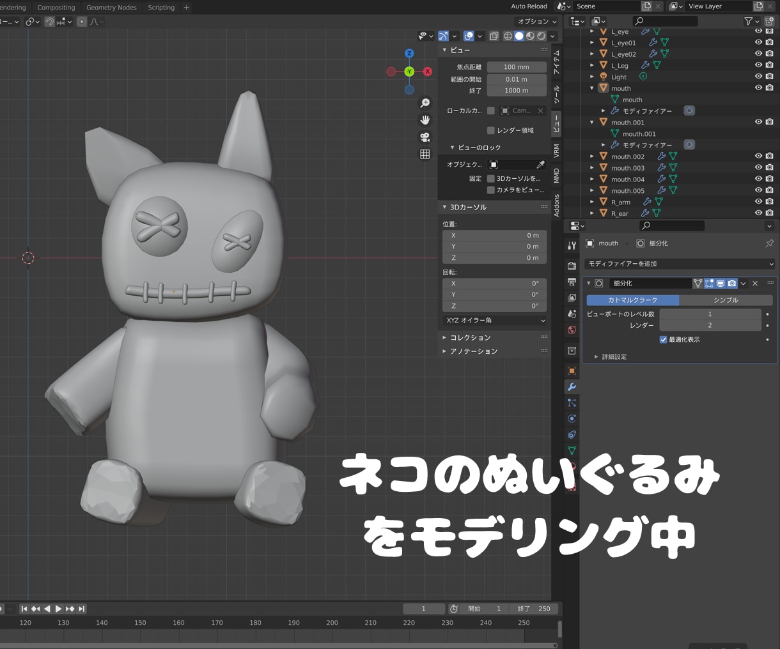Click the red X axis gizmo ball
780x649 pixels.
428,72
